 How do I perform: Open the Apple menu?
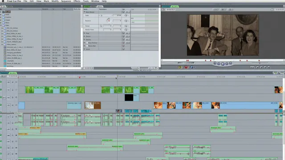pos(3,1)
